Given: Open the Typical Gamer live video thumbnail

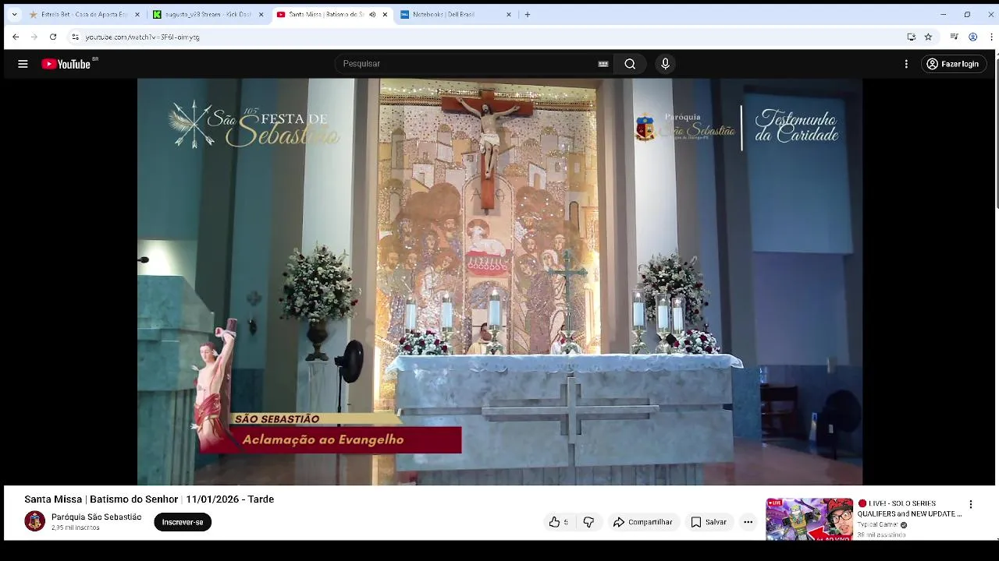Looking at the screenshot, I should pos(809,519).
